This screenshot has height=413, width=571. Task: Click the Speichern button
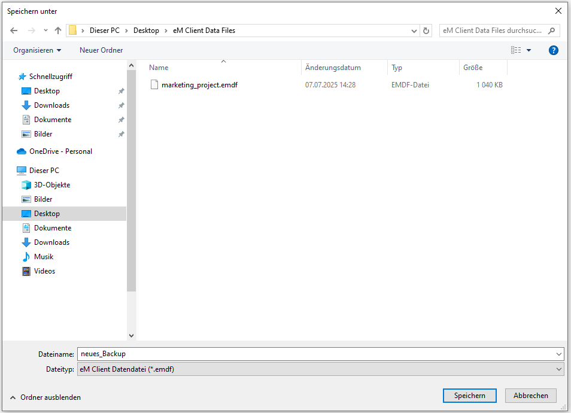[469, 396]
